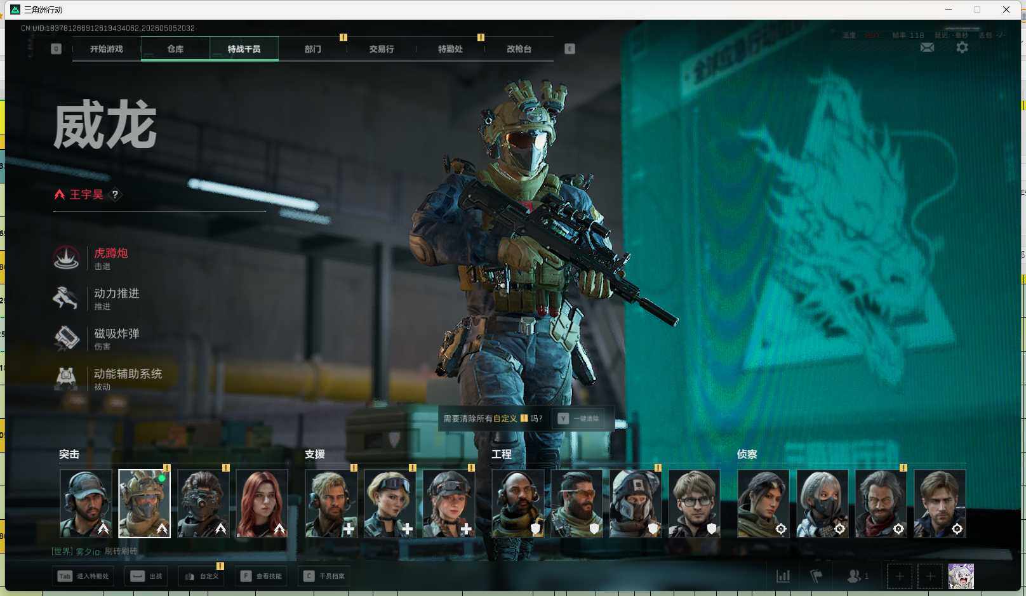
Task: Select the 磁吸炸弹 skill icon
Action: click(66, 338)
